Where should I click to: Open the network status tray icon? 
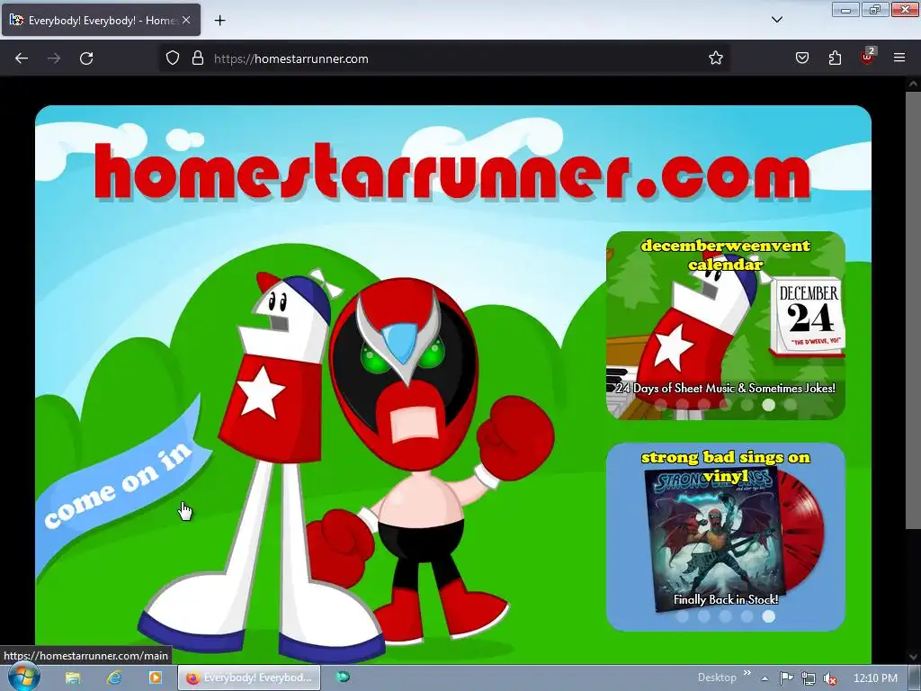(x=809, y=678)
